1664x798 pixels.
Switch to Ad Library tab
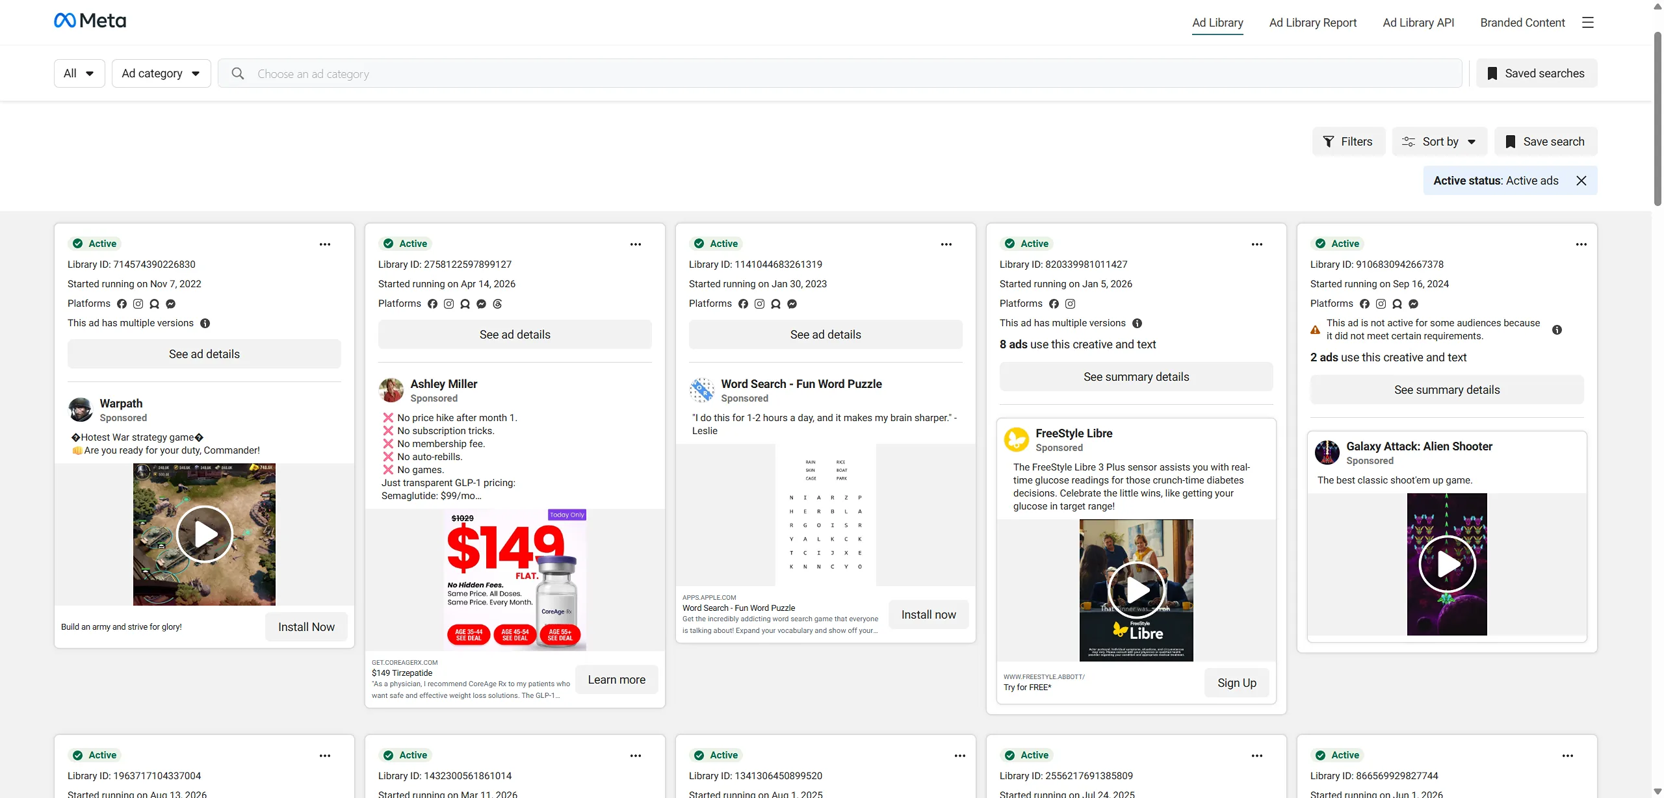1217,23
